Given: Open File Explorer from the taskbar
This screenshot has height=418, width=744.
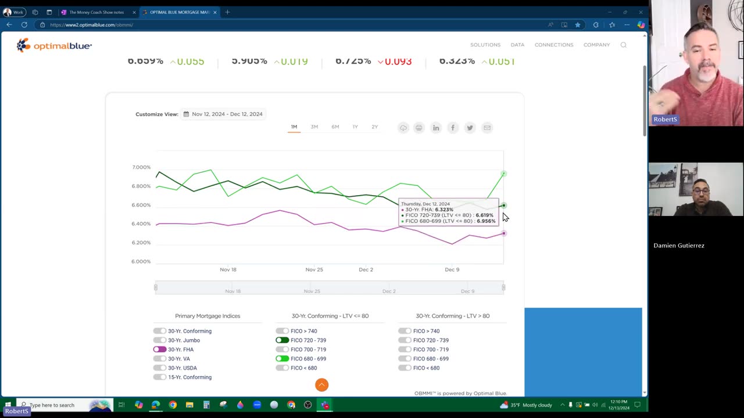Looking at the screenshot, I should [x=189, y=405].
